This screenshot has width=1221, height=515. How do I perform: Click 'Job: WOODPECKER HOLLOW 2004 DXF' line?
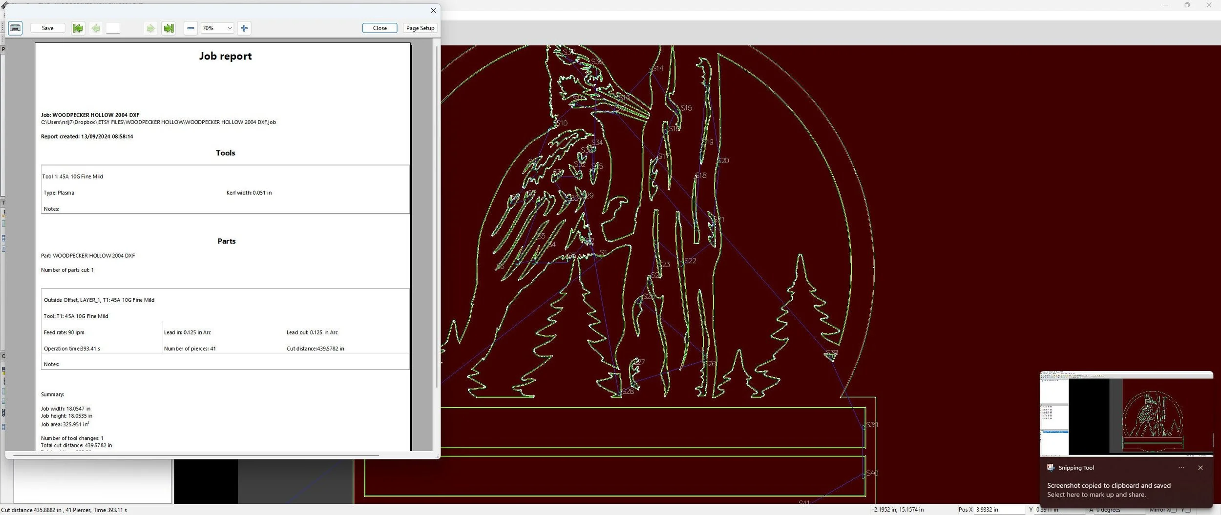click(x=90, y=115)
